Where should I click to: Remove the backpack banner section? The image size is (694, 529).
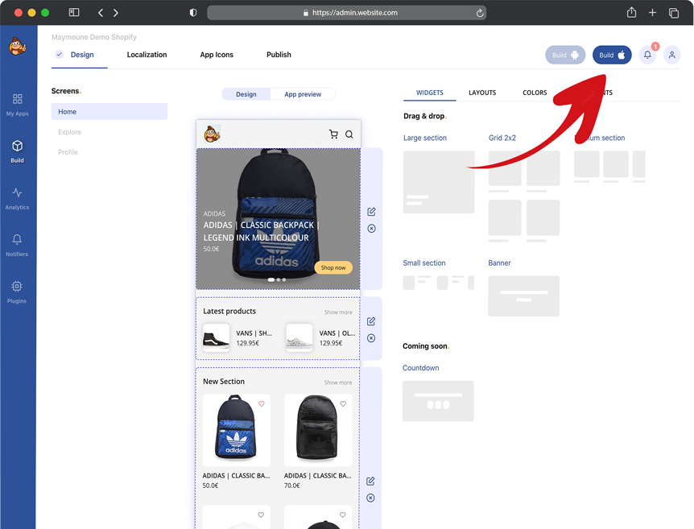point(371,229)
